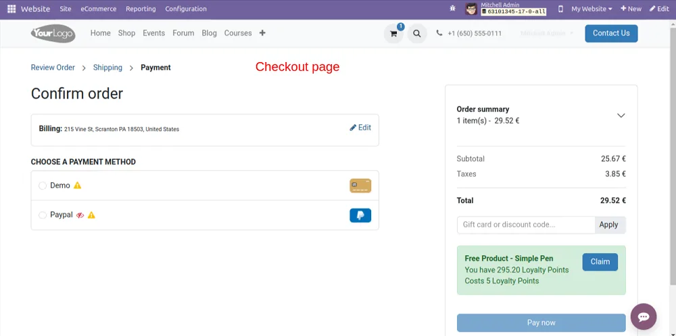676x336 pixels.
Task: Claim the free Simple Pen
Action: [600, 262]
